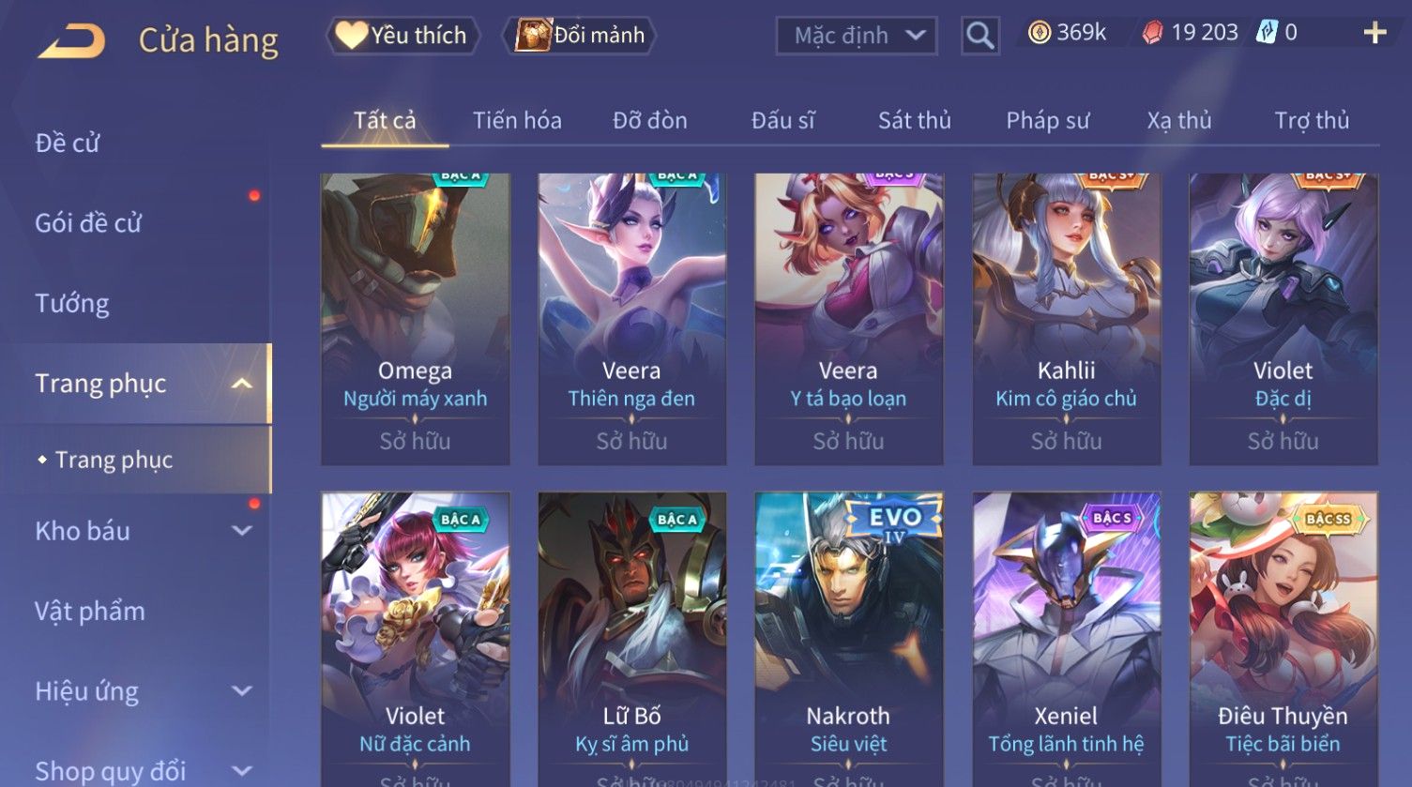Collapse the Trang phục sidebar section

[242, 384]
